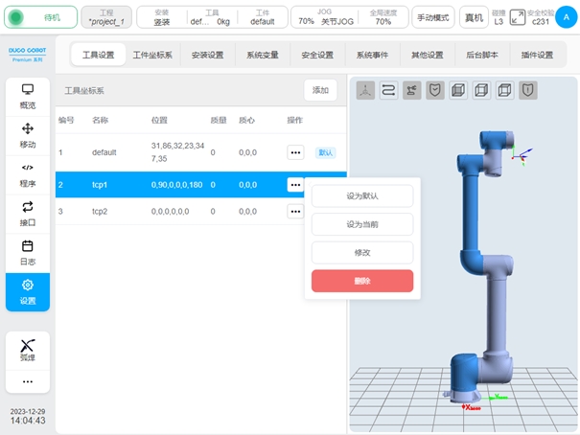This screenshot has width=580, height=435.
Task: Choose 设为默认 in the popup menu
Action: (x=362, y=195)
